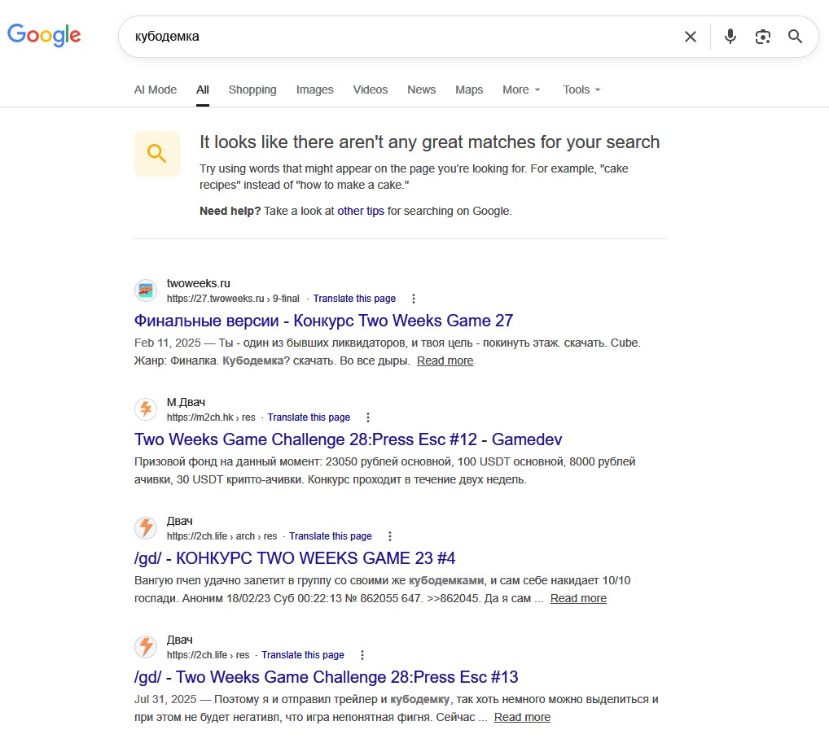Open the News results tab
Image resolution: width=829 pixels, height=743 pixels.
click(421, 90)
